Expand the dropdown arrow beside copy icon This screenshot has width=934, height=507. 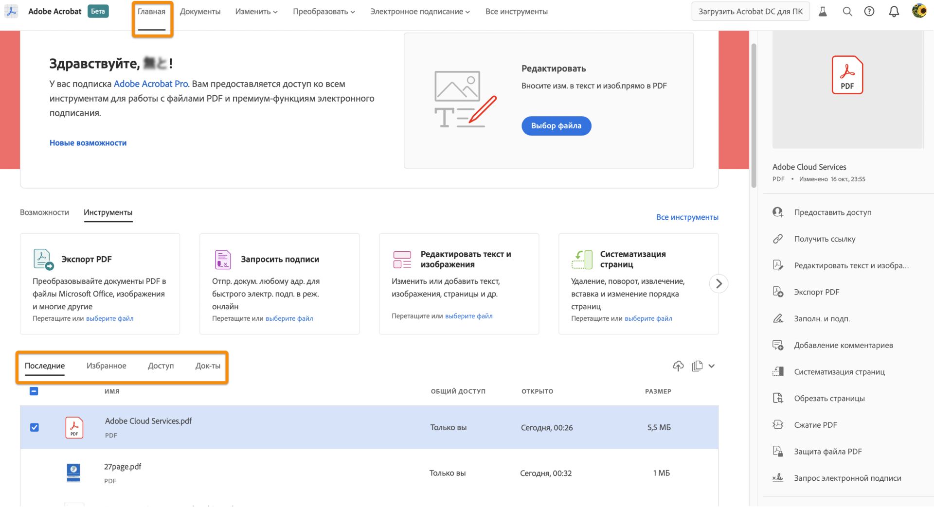pos(712,366)
